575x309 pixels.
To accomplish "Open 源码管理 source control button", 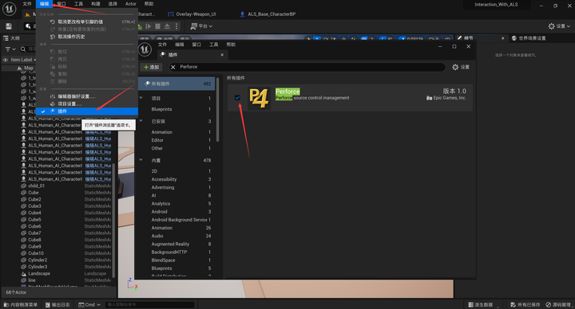I will 558,304.
